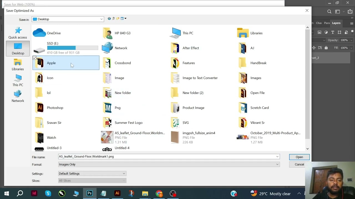The image size is (355, 199).
Task: Go to Network in the places bar
Action: click(x=18, y=96)
